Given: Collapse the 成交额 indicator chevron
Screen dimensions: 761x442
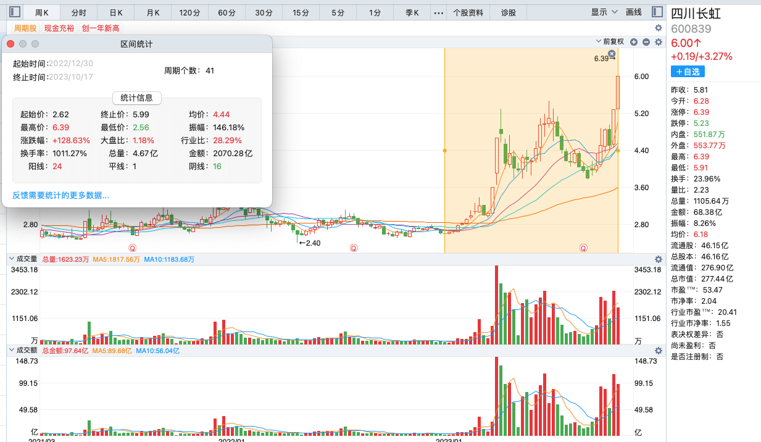Looking at the screenshot, I should (11, 350).
